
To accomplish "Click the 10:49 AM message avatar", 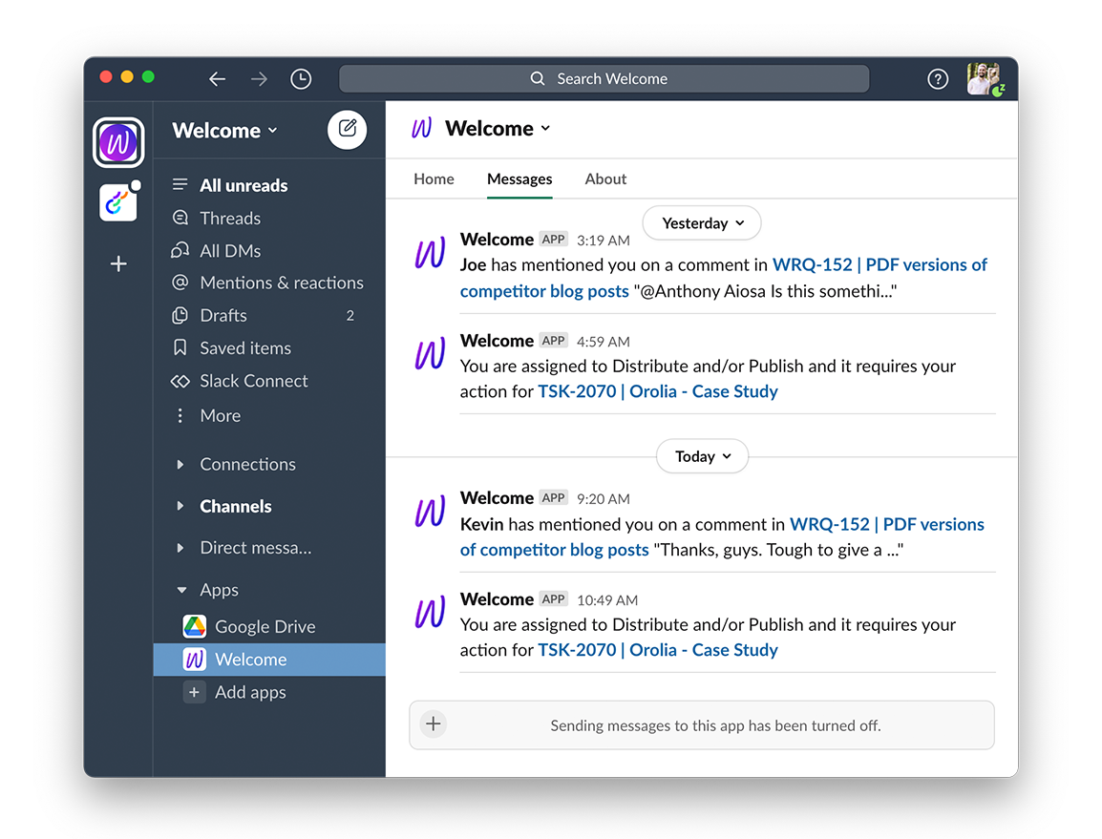I will point(430,613).
